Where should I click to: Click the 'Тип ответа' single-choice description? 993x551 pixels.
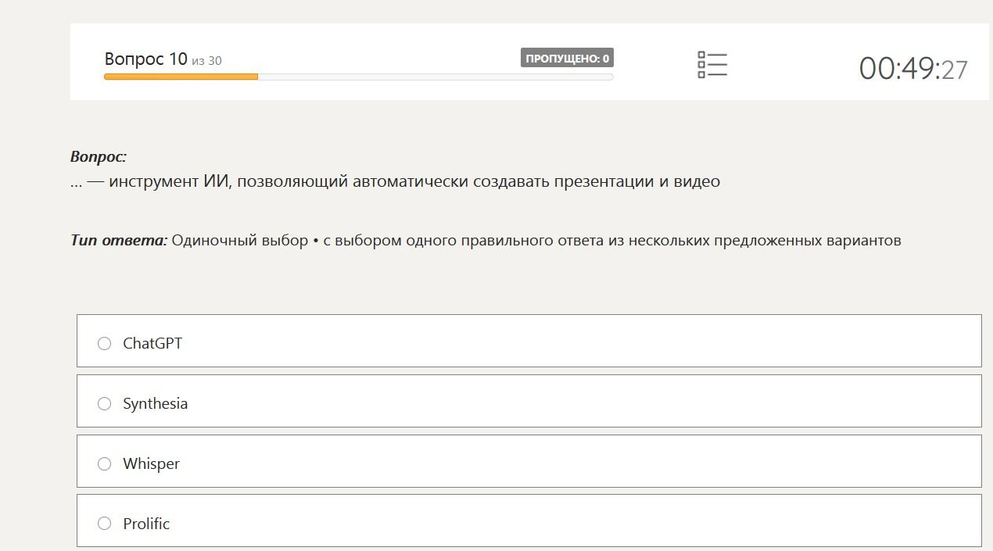point(486,240)
